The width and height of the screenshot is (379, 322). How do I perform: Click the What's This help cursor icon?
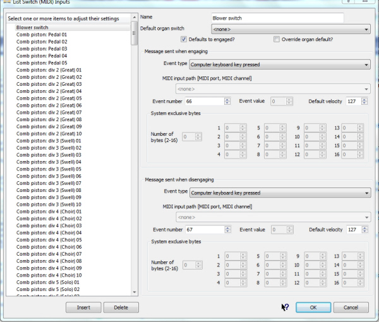tap(285, 307)
